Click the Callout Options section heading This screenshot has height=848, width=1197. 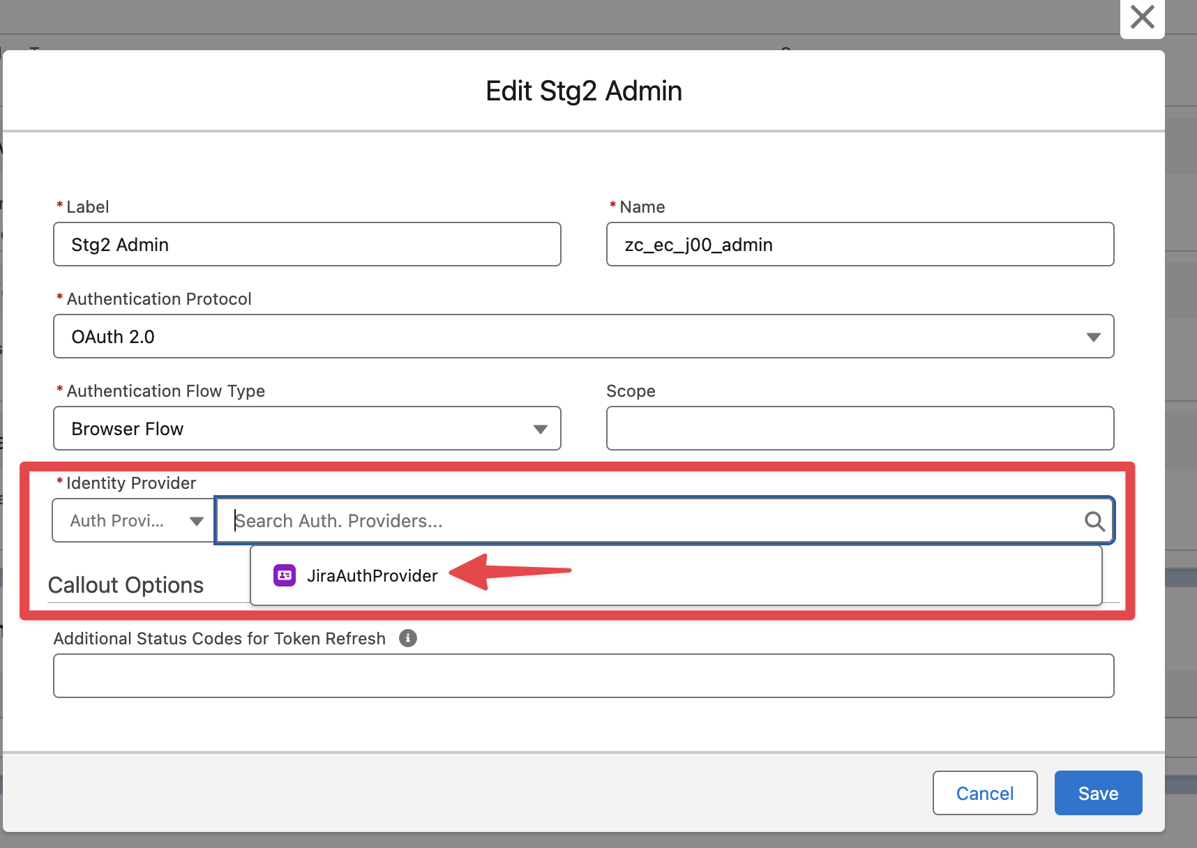coord(126,585)
